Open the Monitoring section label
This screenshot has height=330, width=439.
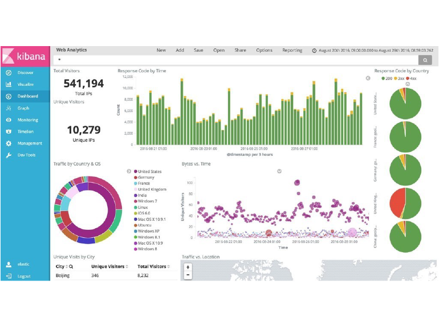click(x=28, y=120)
